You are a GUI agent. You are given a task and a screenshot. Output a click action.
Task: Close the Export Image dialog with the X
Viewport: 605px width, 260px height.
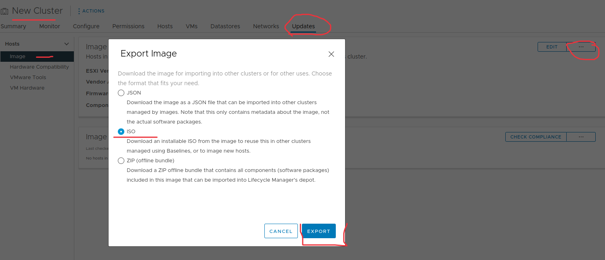pyautogui.click(x=331, y=54)
